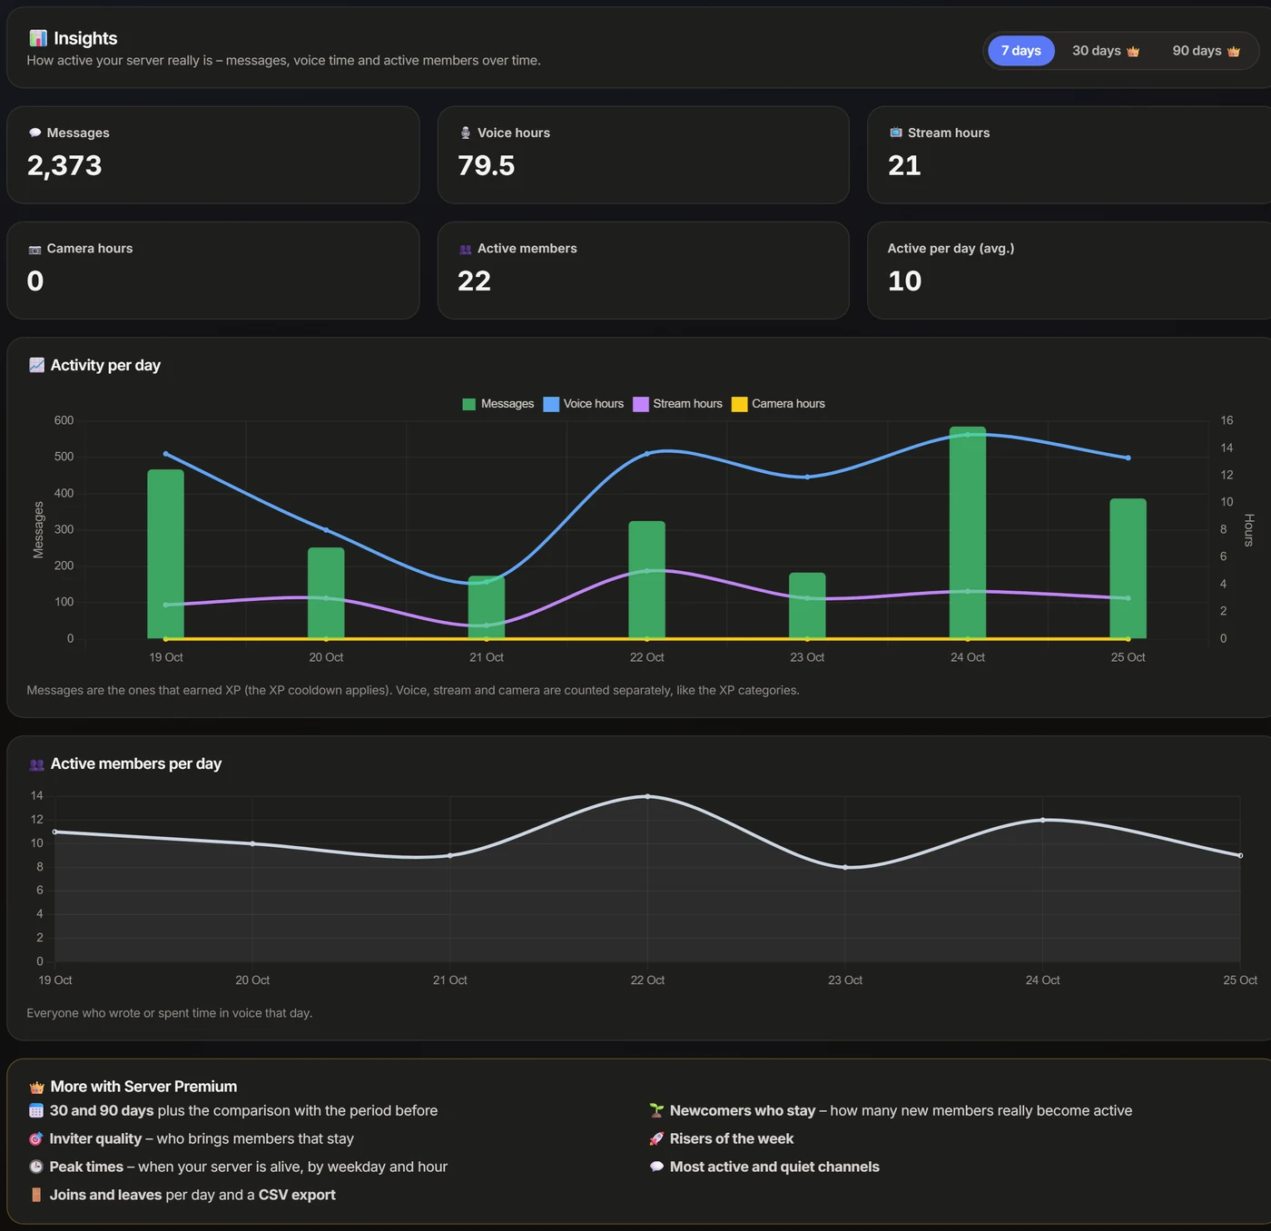Click the blue Voice hours legend swatch

[551, 404]
